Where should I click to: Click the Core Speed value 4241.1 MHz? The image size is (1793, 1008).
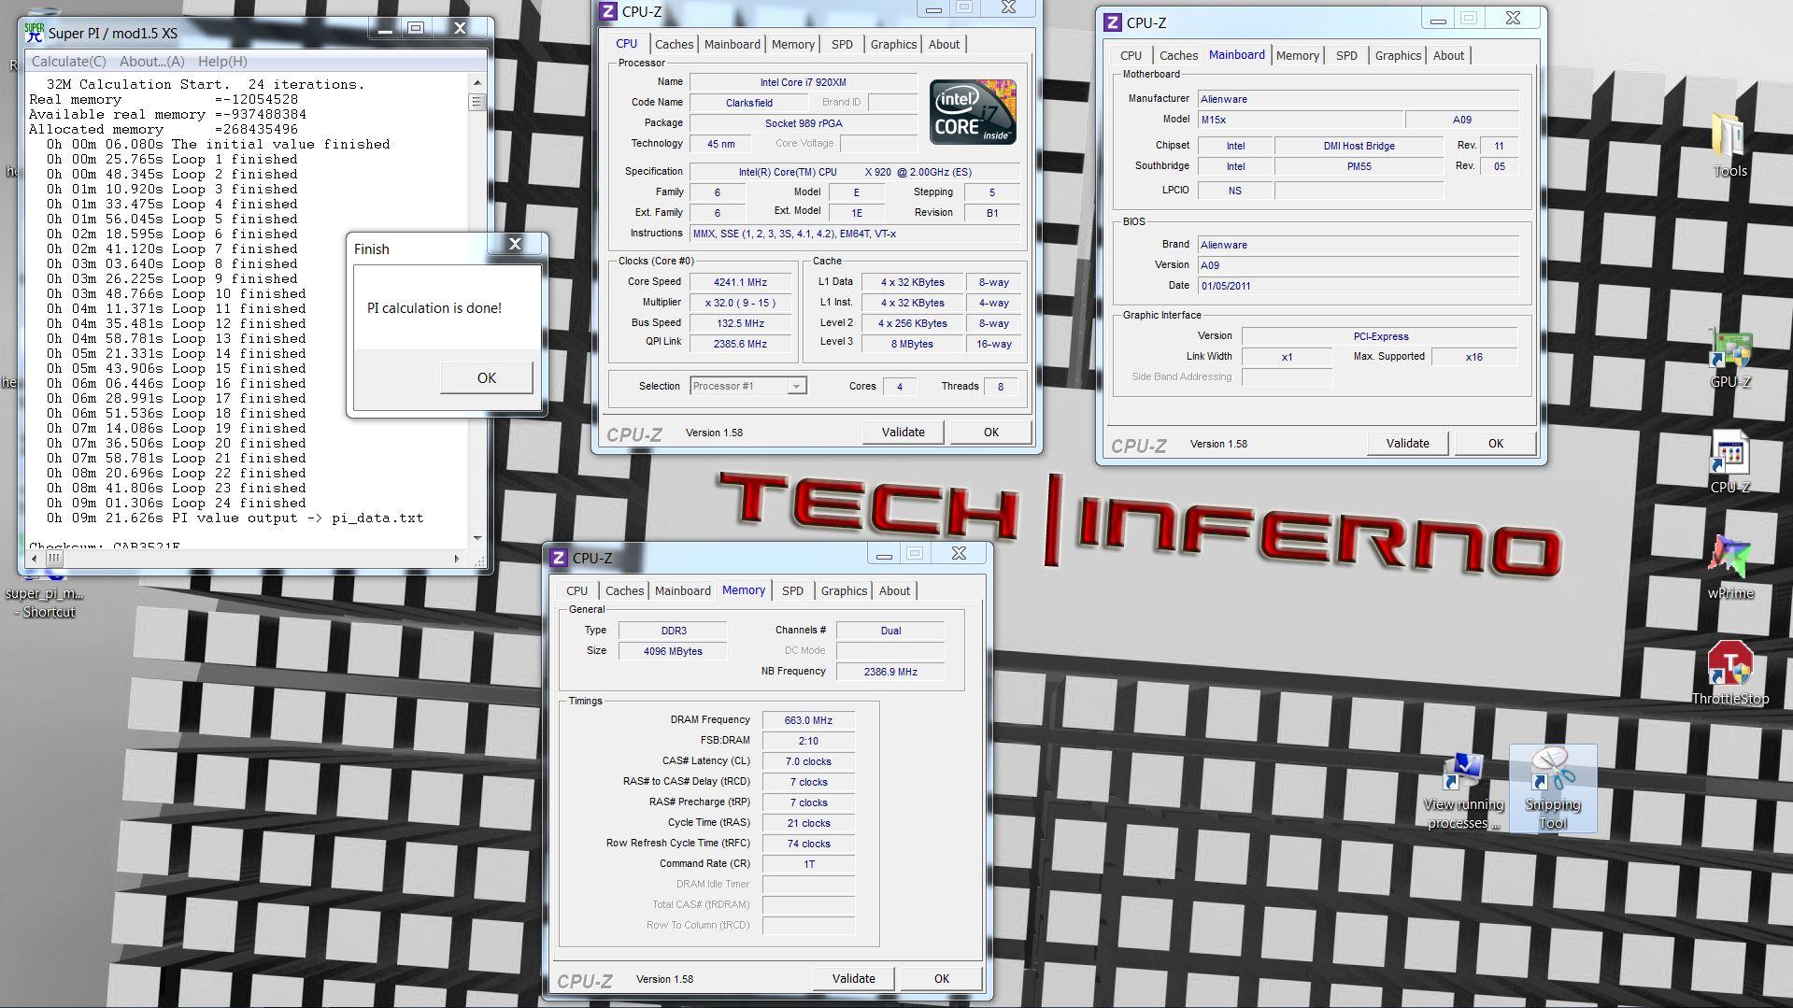point(740,282)
